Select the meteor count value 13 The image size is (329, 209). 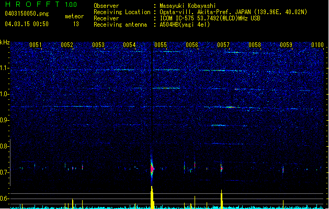click(x=76, y=24)
